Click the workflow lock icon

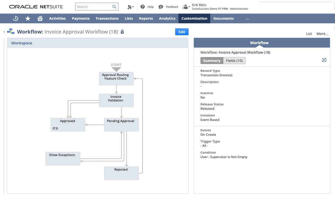122,32
